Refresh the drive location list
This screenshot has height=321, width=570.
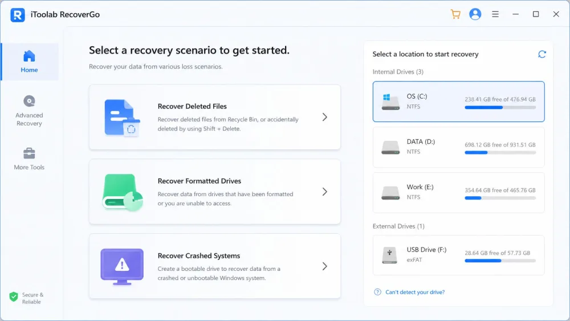tap(541, 54)
